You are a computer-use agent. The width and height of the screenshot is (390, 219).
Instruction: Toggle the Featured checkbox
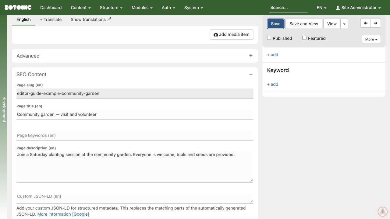304,38
